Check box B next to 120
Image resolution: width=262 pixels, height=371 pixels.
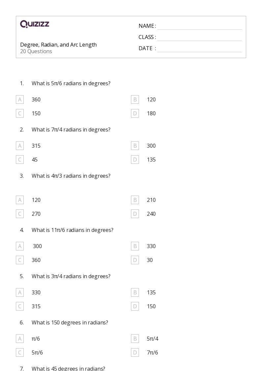point(135,100)
